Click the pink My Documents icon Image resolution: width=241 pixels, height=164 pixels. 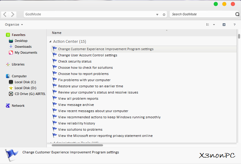pyautogui.click(x=11, y=53)
